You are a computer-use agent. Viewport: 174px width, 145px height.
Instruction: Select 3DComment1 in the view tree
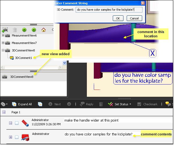click(x=23, y=58)
